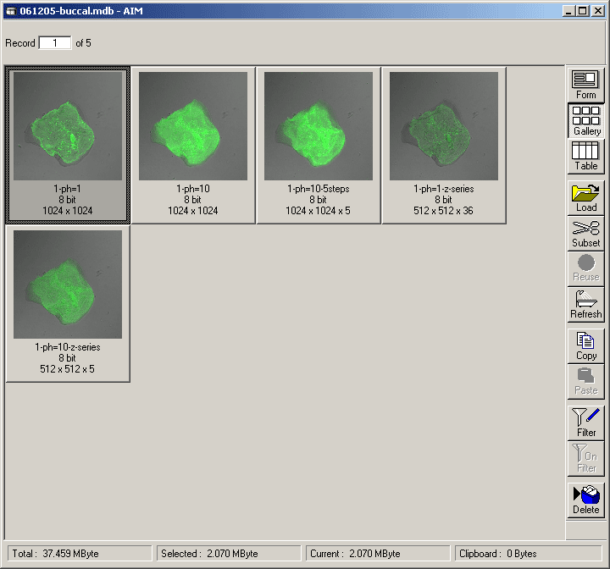The height and width of the screenshot is (569, 610).
Task: Click the 'Total : 37.459 MByte' status field
Action: point(80,554)
